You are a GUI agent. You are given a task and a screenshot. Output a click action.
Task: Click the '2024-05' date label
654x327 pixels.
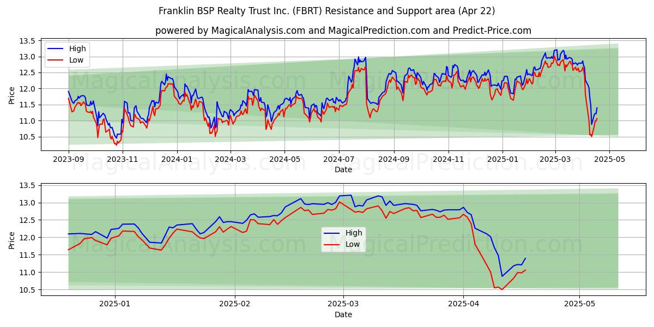[x=284, y=159]
